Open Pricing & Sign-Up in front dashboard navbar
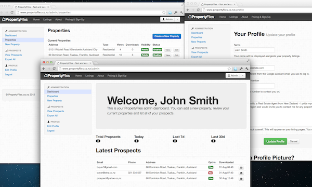The image size is (312, 187). pyautogui.click(x=117, y=76)
